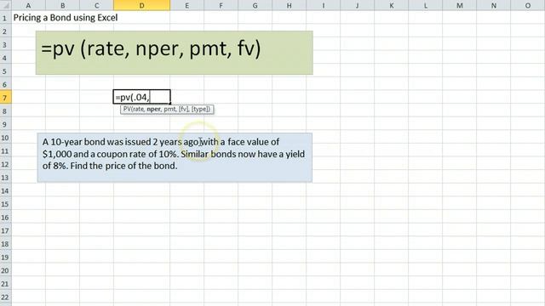Select row 16 header
The image size is (545, 306).
point(6,218)
